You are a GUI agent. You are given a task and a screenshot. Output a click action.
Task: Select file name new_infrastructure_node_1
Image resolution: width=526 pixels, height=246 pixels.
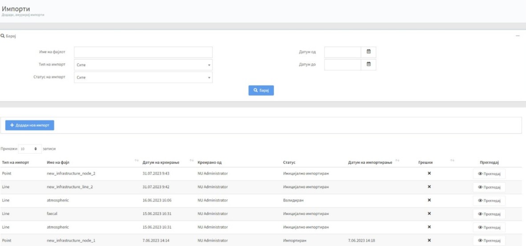point(71,241)
